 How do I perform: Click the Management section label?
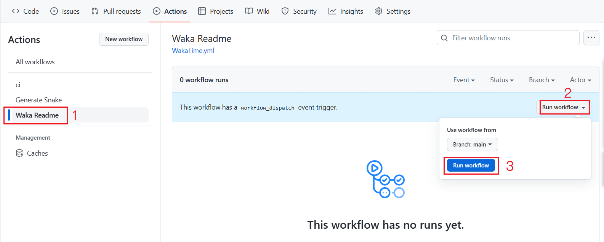pos(33,138)
